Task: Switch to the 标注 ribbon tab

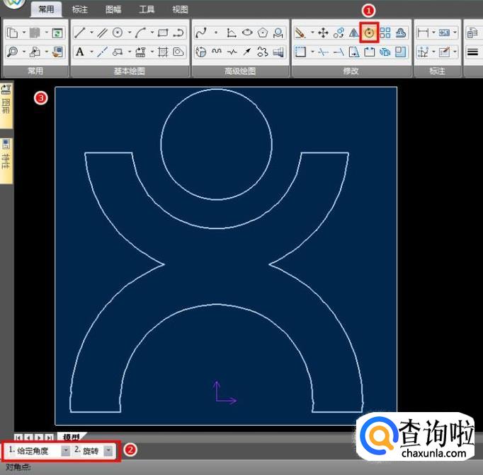Action: pyautogui.click(x=80, y=9)
